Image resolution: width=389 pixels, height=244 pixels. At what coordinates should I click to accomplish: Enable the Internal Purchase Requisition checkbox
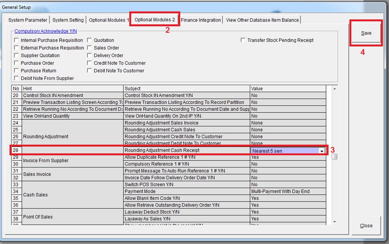pos(16,40)
